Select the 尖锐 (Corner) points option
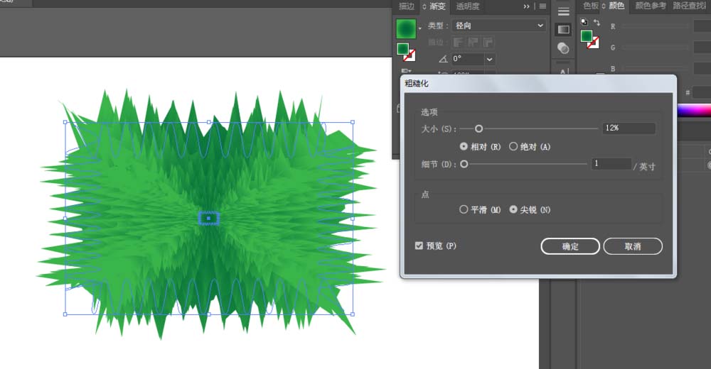 pyautogui.click(x=513, y=209)
